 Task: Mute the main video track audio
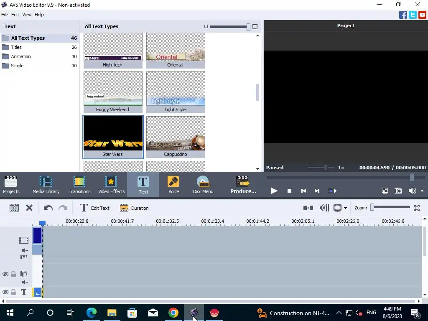click(x=25, y=250)
